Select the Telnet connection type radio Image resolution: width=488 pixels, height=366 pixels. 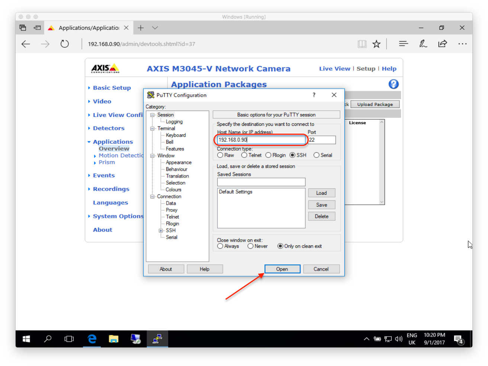(x=244, y=155)
